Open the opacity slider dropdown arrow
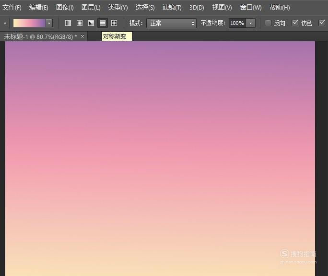Image resolution: width=328 pixels, height=276 pixels. tap(251, 23)
